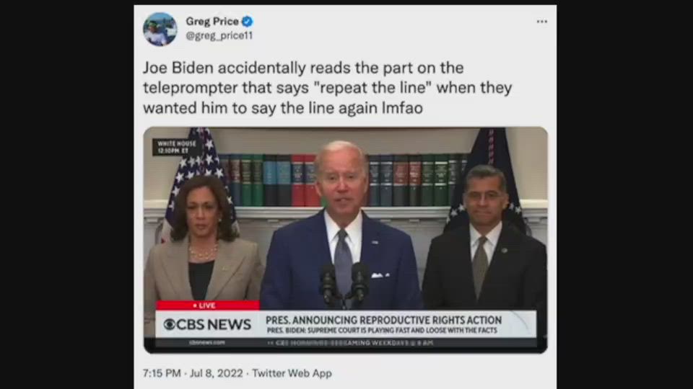Open the three-dot more options menu
The image size is (693, 389).
(x=542, y=22)
